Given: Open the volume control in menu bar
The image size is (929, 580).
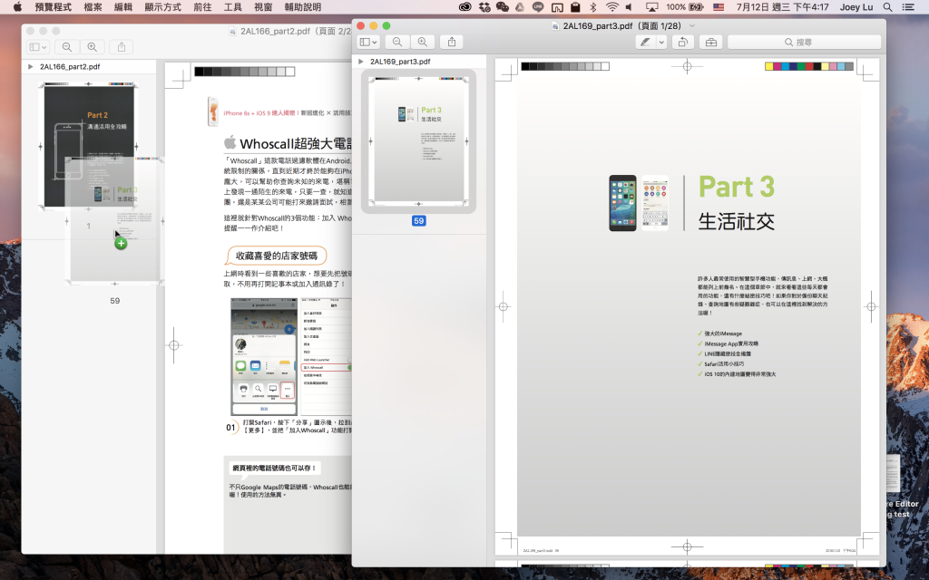Looking at the screenshot, I should point(629,7).
